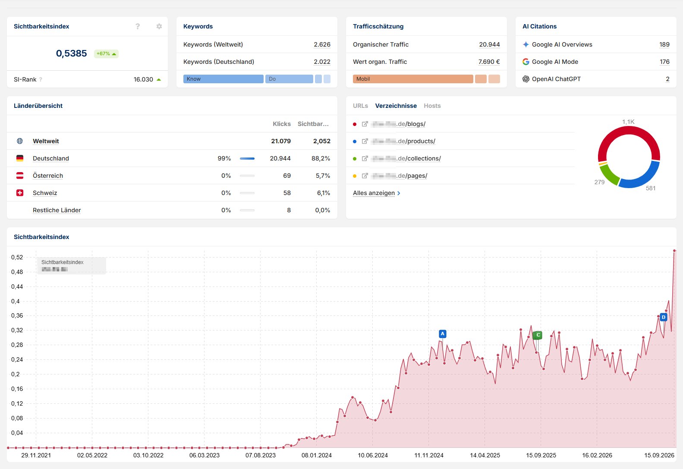Click the last data point on chart
The image size is (683, 469).
coord(674,250)
